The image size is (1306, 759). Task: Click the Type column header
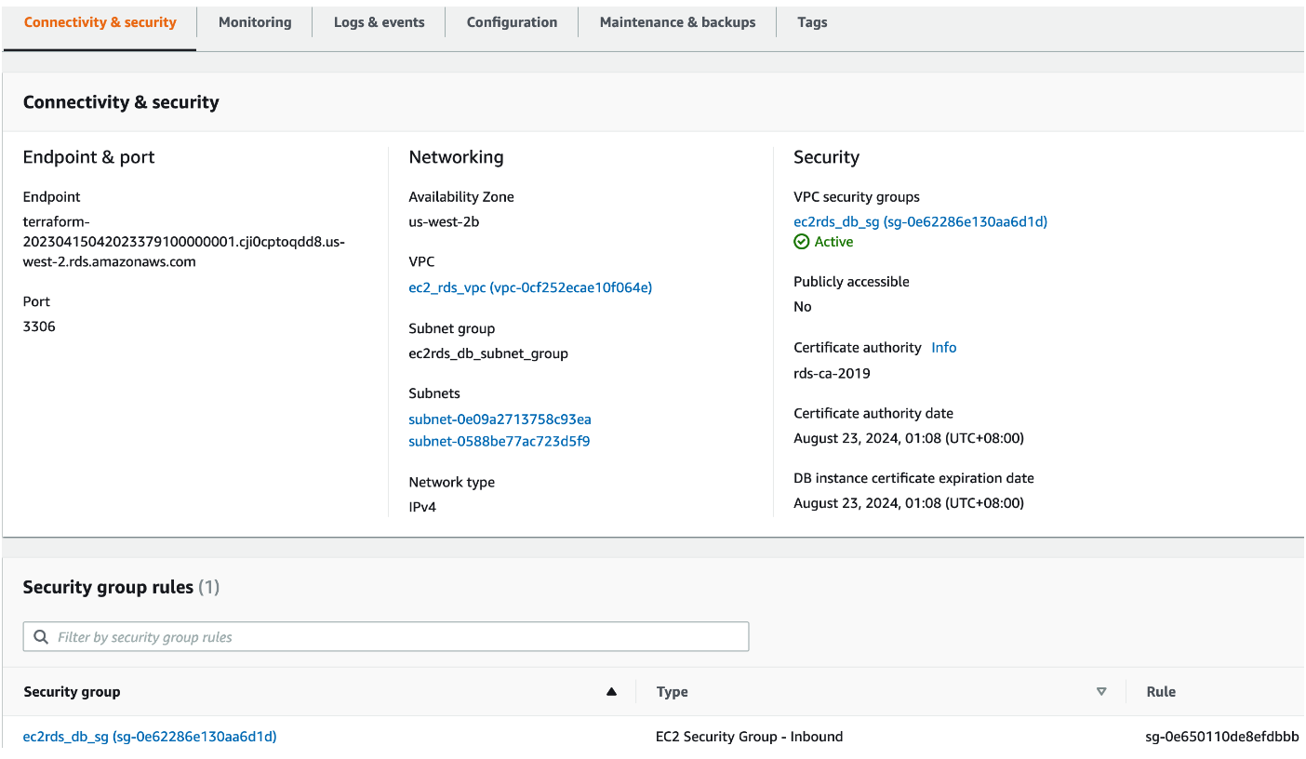(673, 692)
